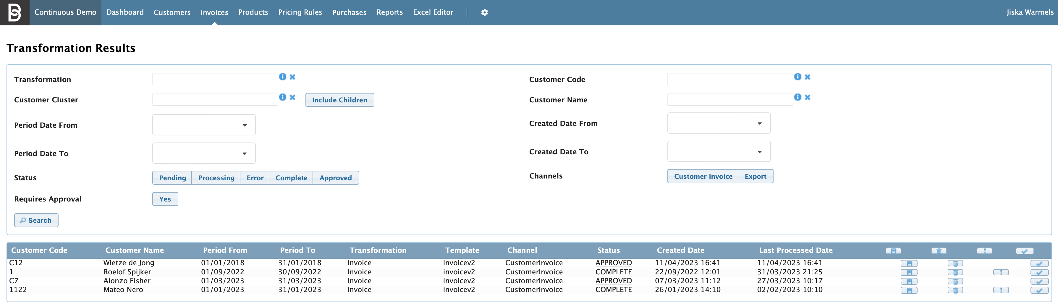Toggle the Export channel filter
The height and width of the screenshot is (308, 1058).
(x=755, y=176)
